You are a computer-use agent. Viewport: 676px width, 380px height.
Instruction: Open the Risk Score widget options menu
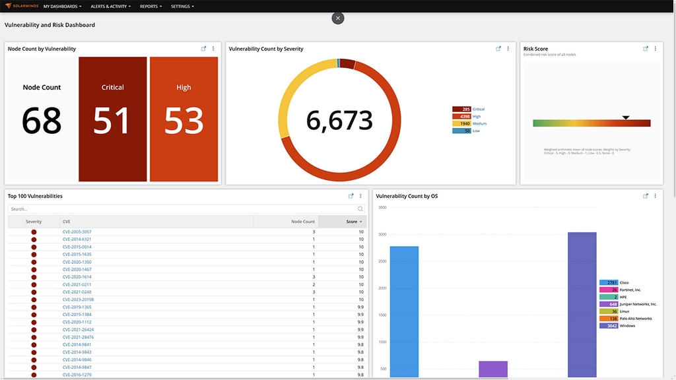(x=655, y=48)
